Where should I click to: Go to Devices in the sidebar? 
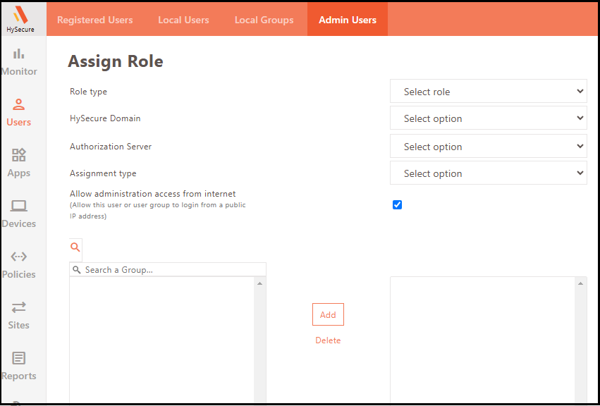pyautogui.click(x=19, y=214)
